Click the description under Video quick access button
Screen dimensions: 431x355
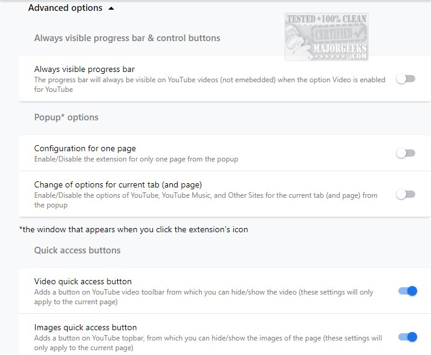pyautogui.click(x=203, y=296)
